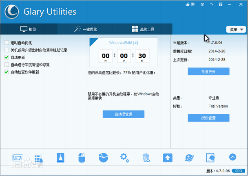Tick 关机或用户退出时自动清除隐私记录 checkbox
This screenshot has width=248, height=176.
pos(7,50)
